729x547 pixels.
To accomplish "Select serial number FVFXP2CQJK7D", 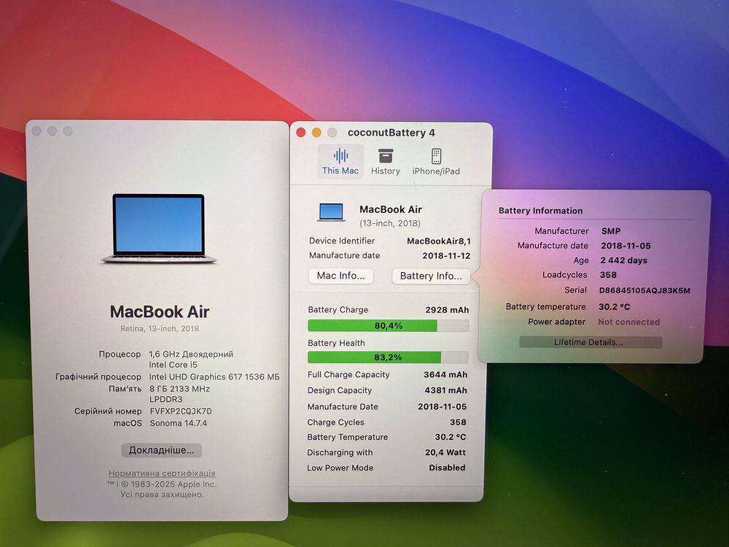I will [x=181, y=411].
